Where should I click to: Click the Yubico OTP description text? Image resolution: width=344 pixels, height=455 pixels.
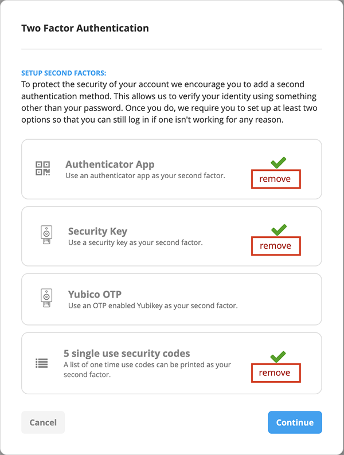pyautogui.click(x=153, y=305)
